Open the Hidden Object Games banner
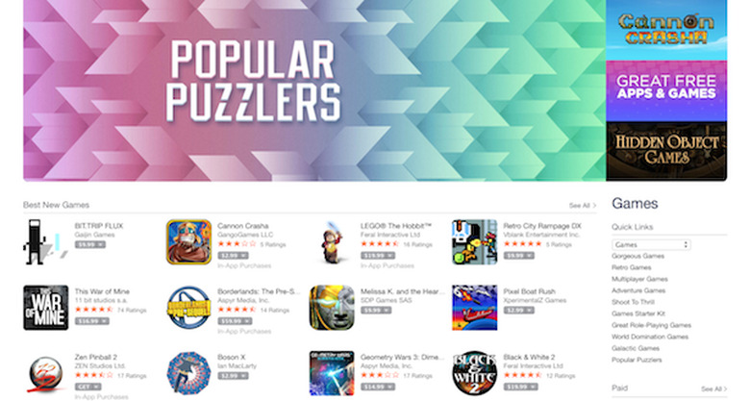Image resolution: width=750 pixels, height=401 pixels. coord(666,151)
